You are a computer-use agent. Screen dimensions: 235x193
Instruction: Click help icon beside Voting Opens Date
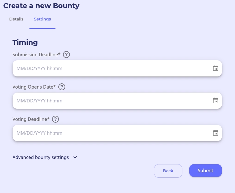62,87
